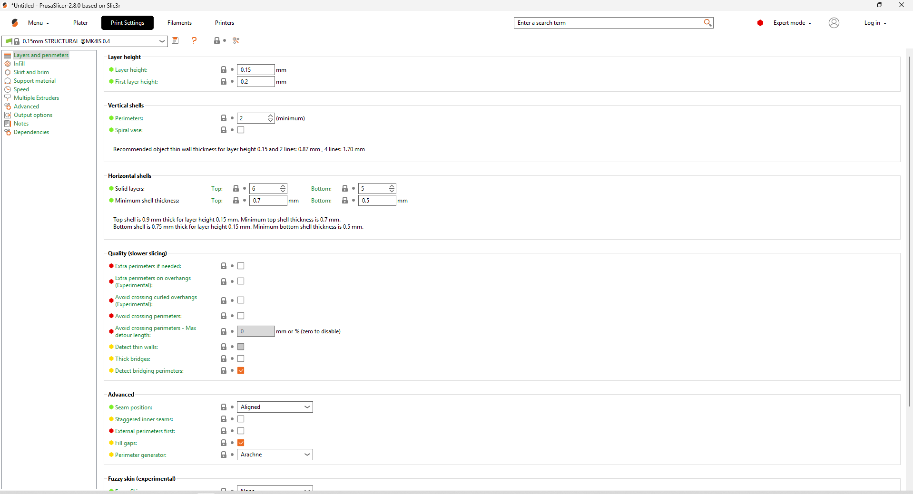The image size is (913, 494).
Task: Open the Perimeter generator dropdown
Action: 275,455
